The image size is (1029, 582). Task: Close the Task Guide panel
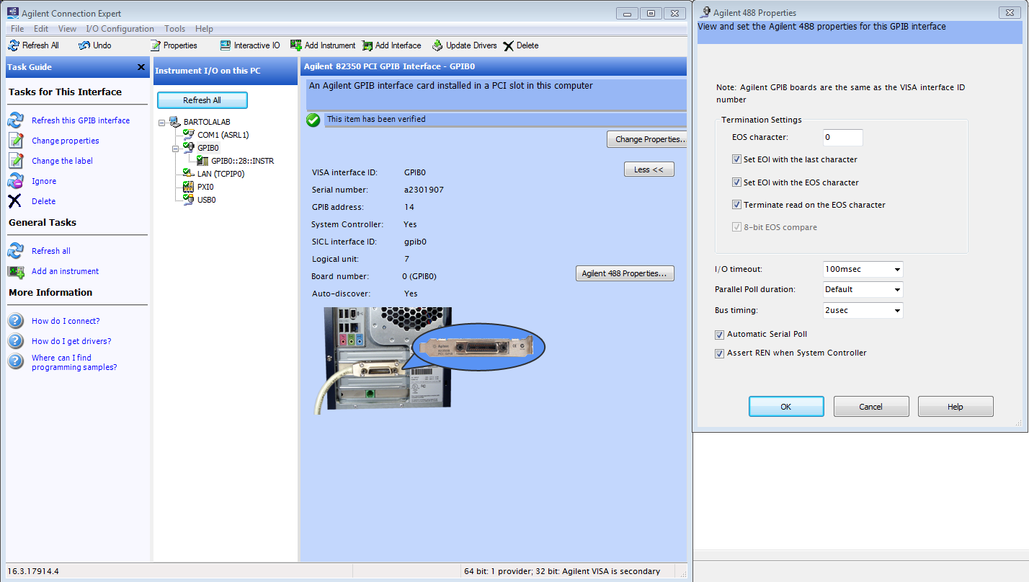[x=141, y=67]
